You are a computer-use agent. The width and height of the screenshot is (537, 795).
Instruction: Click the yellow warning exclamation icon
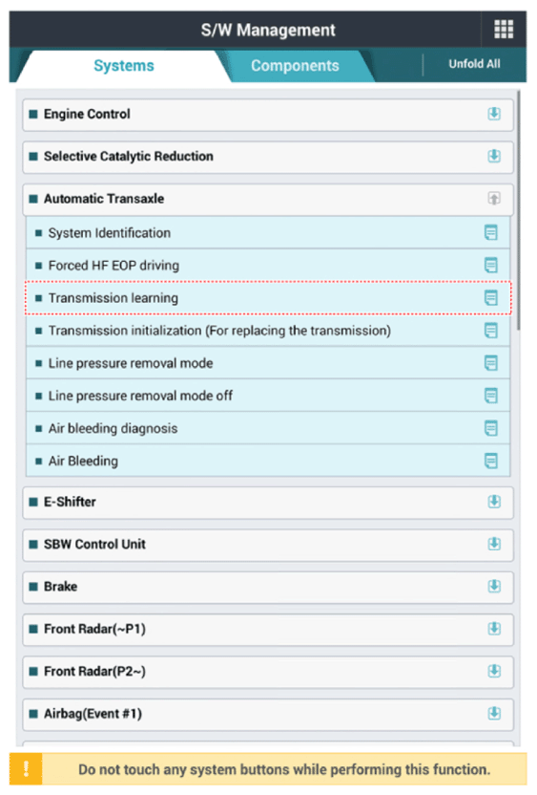point(26,769)
